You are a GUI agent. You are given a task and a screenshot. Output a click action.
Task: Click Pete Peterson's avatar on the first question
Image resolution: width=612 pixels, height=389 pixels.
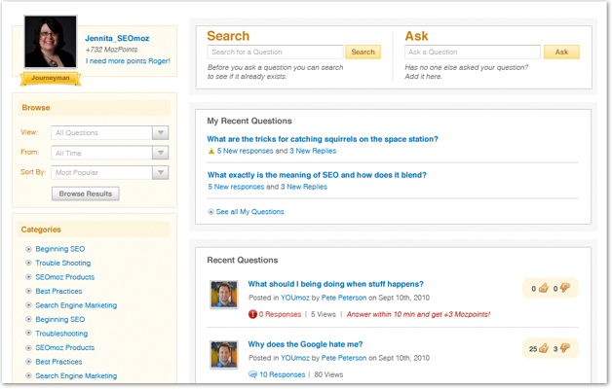point(223,294)
